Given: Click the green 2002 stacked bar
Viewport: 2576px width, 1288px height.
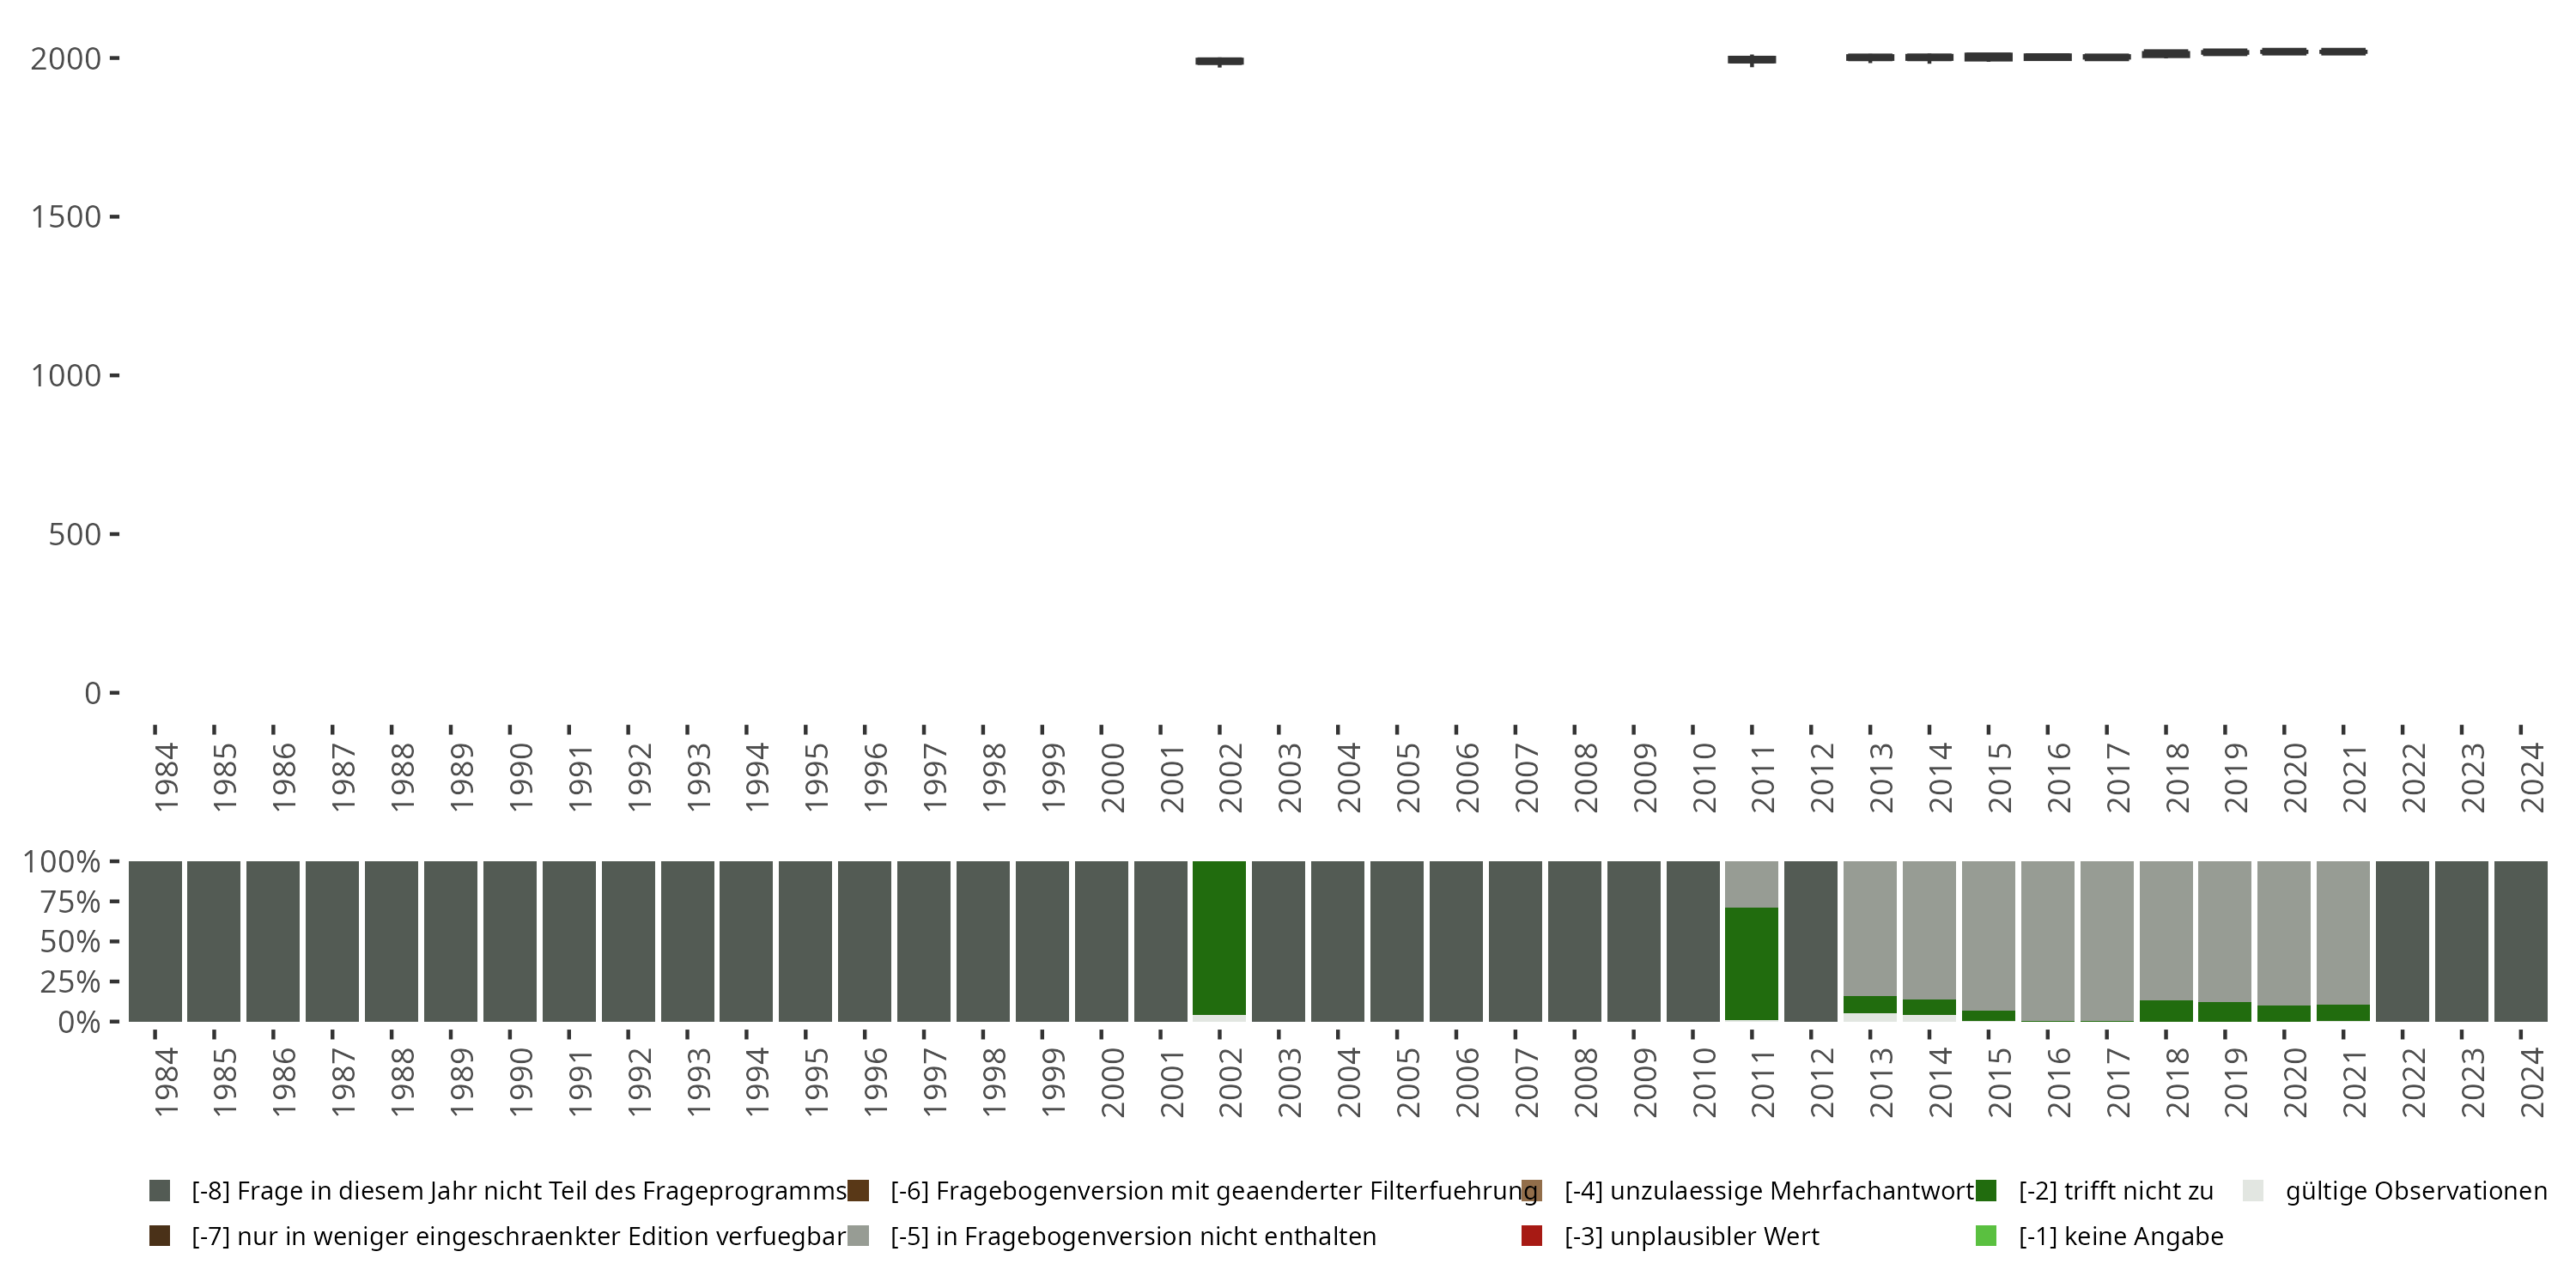Looking at the screenshot, I should click(x=1219, y=938).
